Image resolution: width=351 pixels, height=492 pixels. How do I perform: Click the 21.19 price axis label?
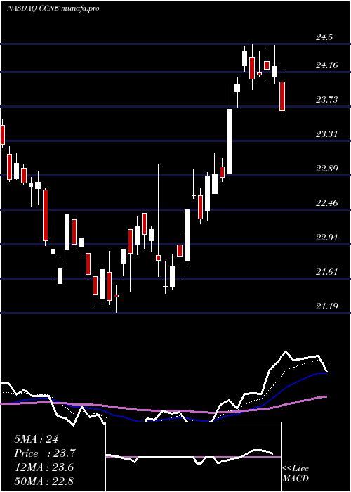pyautogui.click(x=327, y=306)
